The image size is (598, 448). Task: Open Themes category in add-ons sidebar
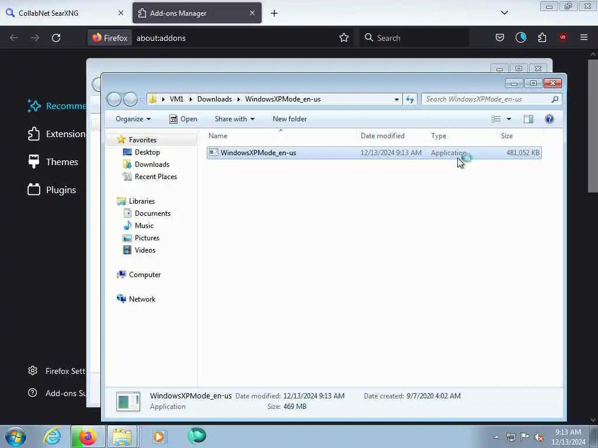pos(53,162)
